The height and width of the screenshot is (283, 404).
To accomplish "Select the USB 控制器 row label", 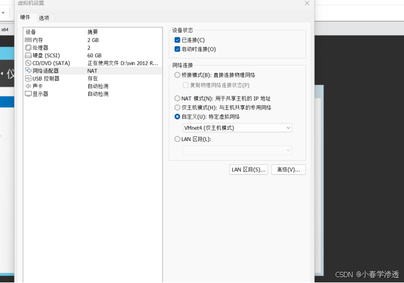I will [x=46, y=78].
